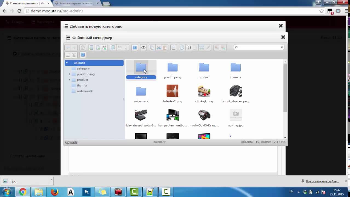Open Все скачанные файлы link
The height and width of the screenshot is (197, 350).
[x=323, y=181]
